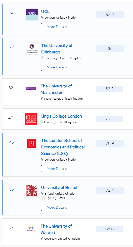Screen dimensions: 133x247
Task: Open The University of Warwick link
Action: pos(56,229)
